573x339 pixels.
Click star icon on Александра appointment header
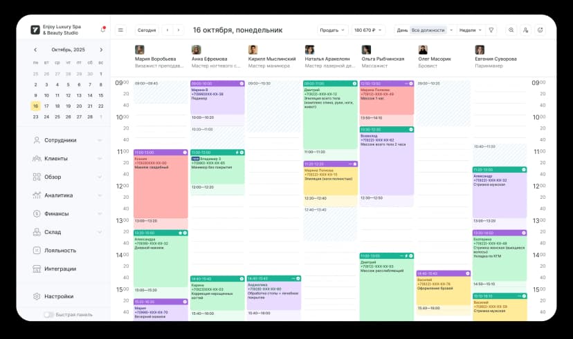pos(180,233)
